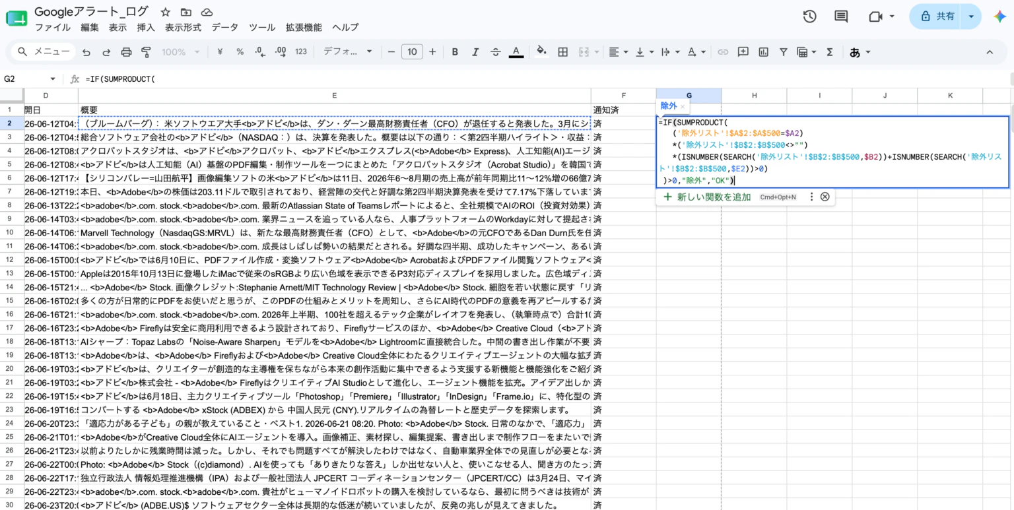The height and width of the screenshot is (510, 1014).
Task: Open more number formats 123
Action: [301, 51]
